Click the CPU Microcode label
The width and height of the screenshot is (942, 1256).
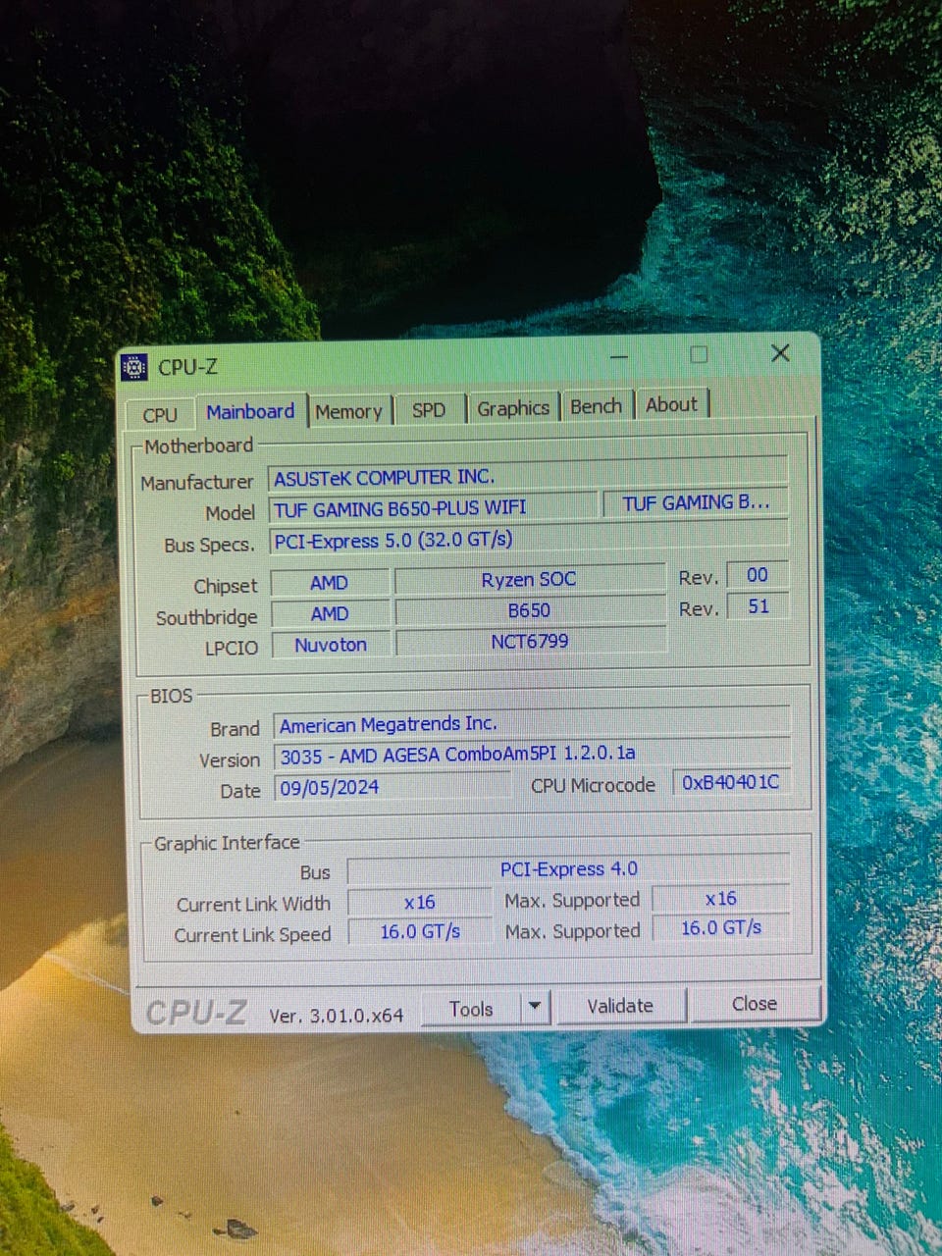click(593, 785)
